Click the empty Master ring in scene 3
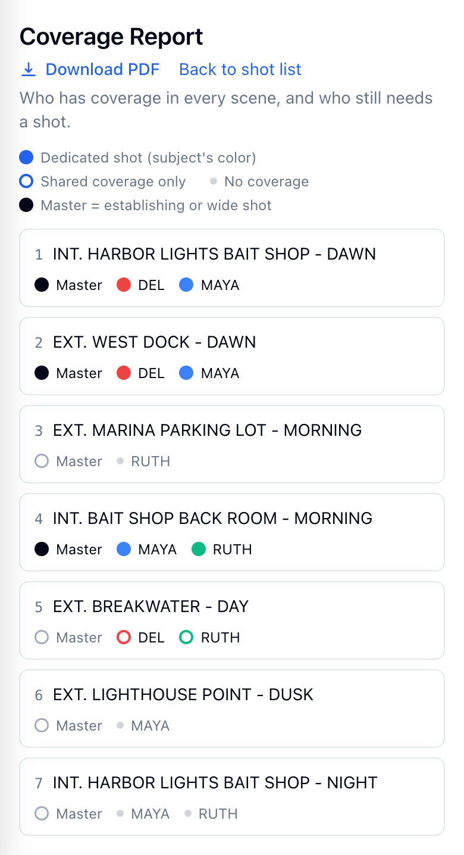Viewport: 464px width, 855px height. click(x=42, y=461)
